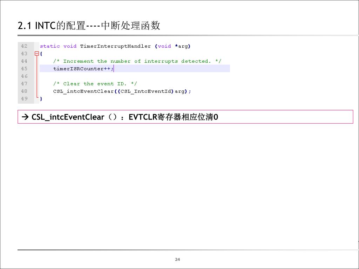Click the CSL_intcEventClear call in code
Screen dimensions: 359x269
(83, 91)
